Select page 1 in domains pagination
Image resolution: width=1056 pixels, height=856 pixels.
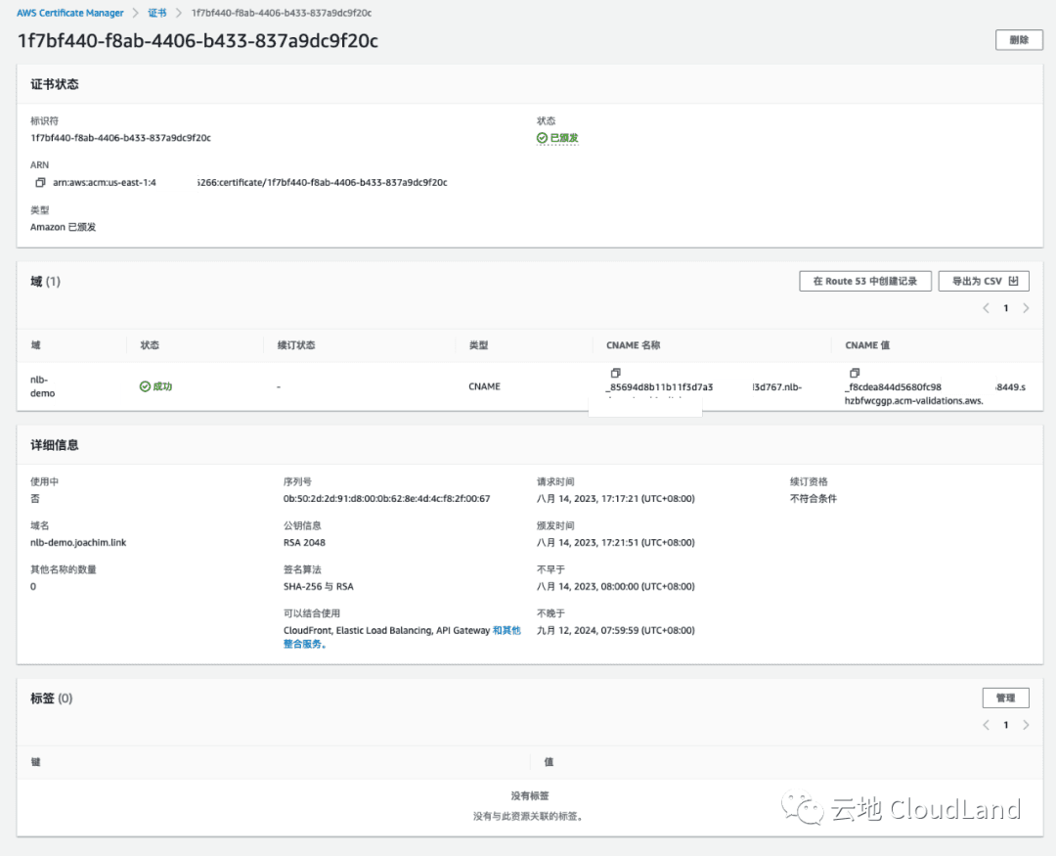pyautogui.click(x=1006, y=308)
